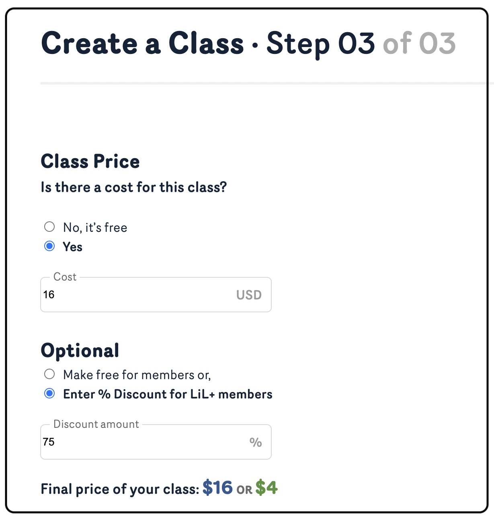Click the "Create a Class" title text
The height and width of the screenshot is (520, 494).
point(142,43)
